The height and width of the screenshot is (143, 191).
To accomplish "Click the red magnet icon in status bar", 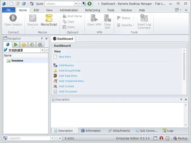I will tap(161, 138).
